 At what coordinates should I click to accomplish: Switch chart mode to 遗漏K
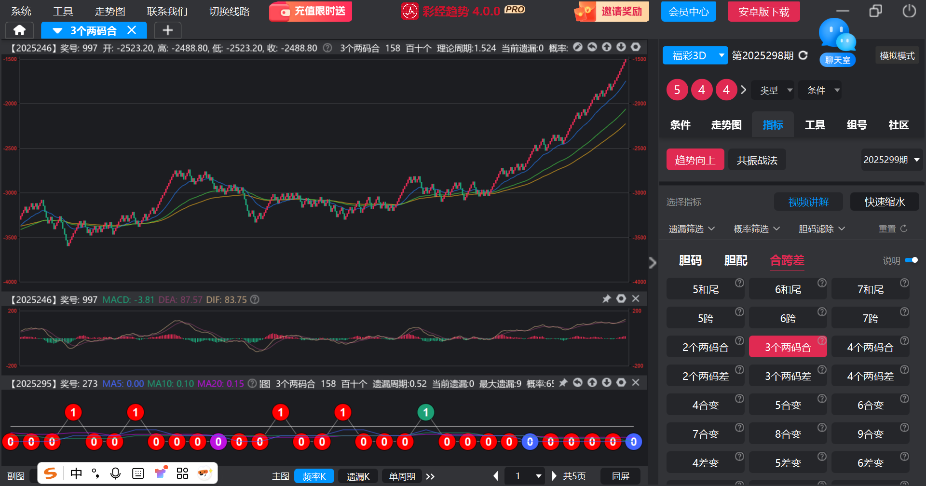[x=358, y=476]
